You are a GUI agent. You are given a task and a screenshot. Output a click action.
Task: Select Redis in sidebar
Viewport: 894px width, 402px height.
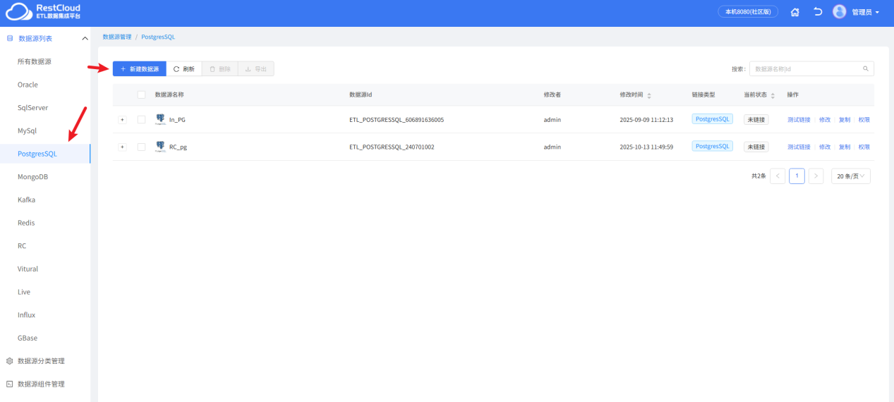[45, 223]
